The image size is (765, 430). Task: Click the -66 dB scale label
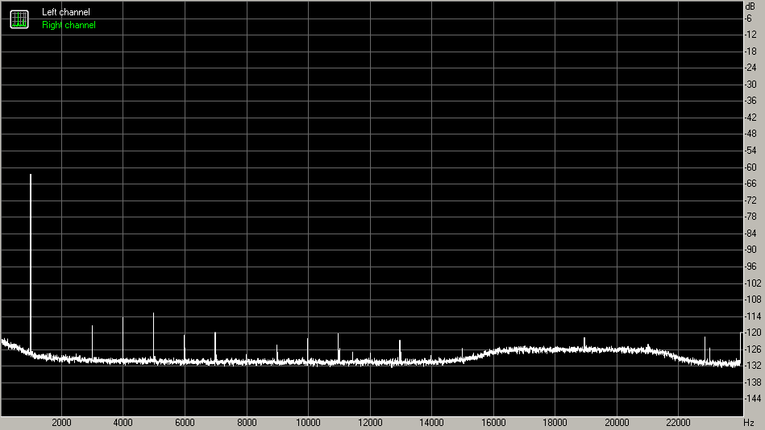750,184
